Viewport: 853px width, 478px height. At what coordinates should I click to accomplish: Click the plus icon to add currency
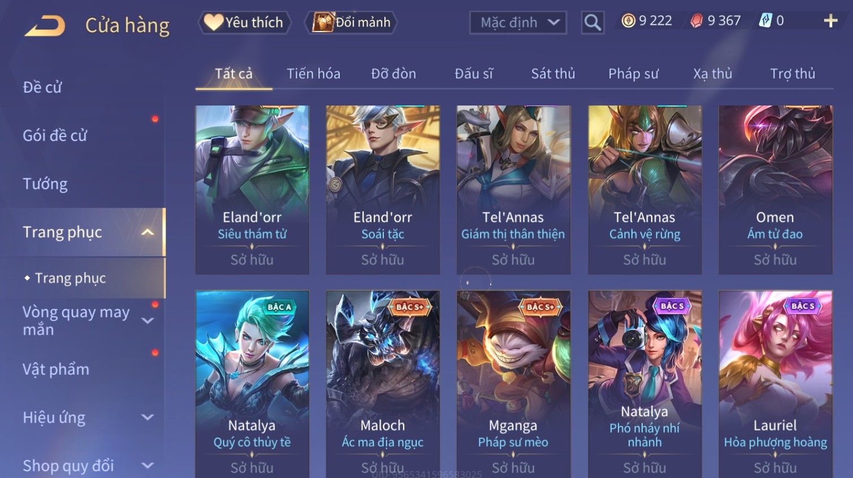[830, 21]
